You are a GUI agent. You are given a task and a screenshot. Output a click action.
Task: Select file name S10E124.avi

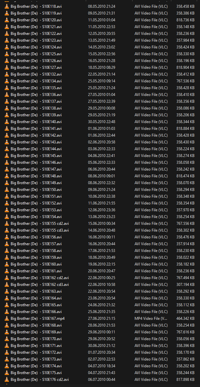36,47
